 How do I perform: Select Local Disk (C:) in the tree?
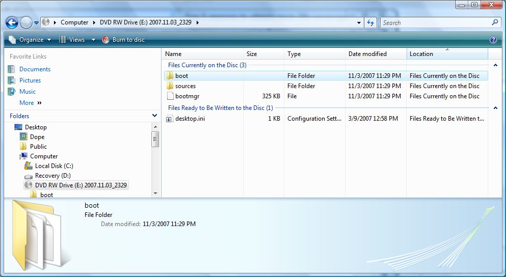(x=54, y=166)
